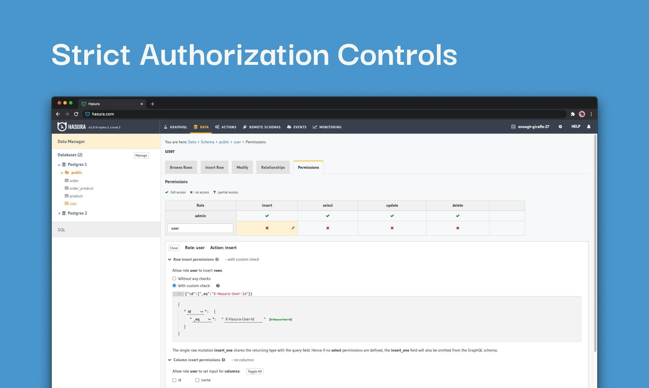The height and width of the screenshot is (388, 649).
Task: Click the browser address bar
Action: (324, 114)
